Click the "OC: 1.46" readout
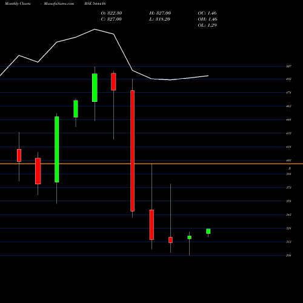Image resolution: width=303 pixels, height=303 pixels. [207, 13]
